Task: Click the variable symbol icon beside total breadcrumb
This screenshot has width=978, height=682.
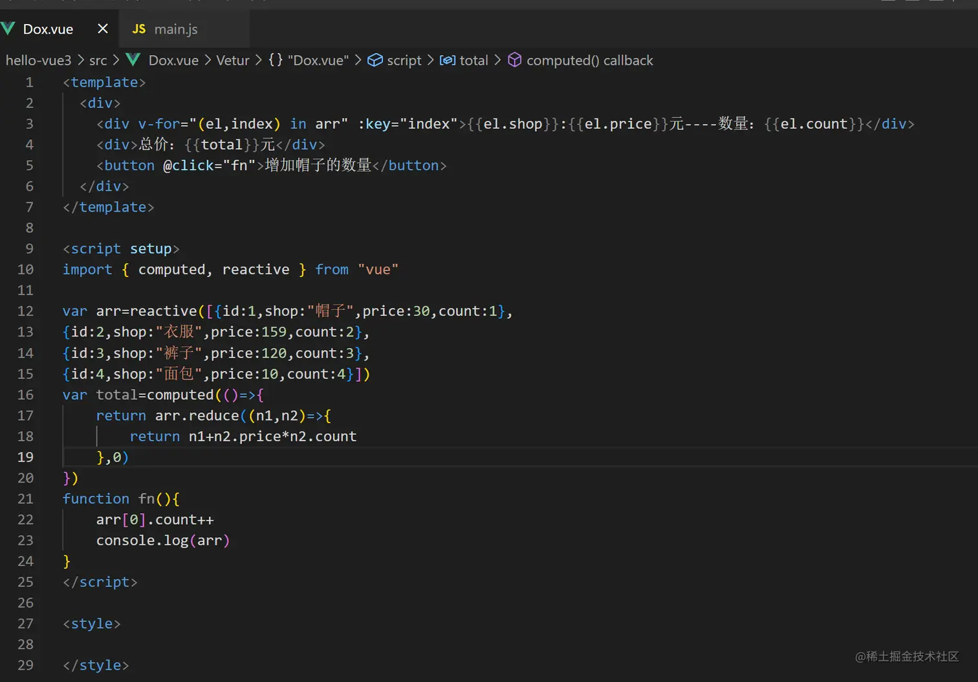Action: click(448, 60)
